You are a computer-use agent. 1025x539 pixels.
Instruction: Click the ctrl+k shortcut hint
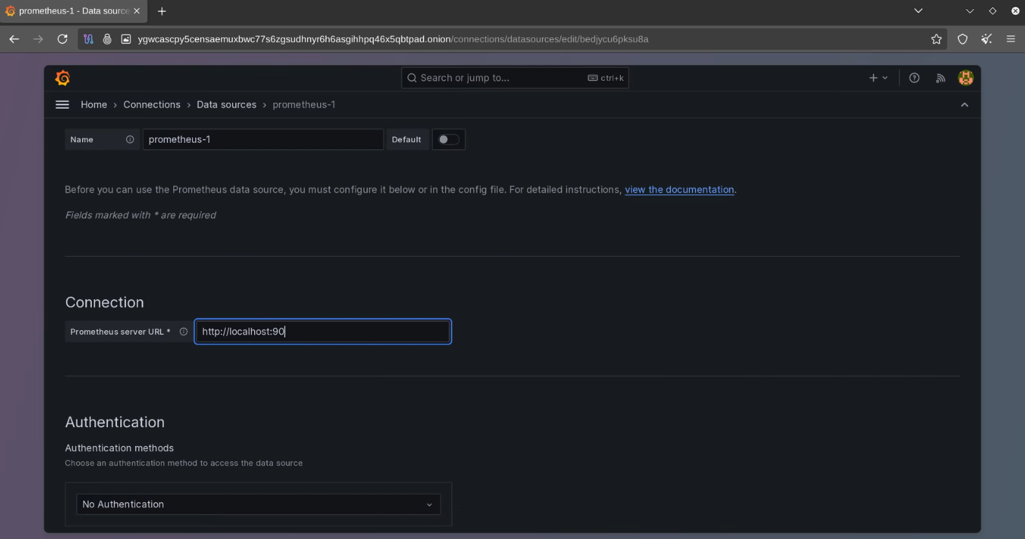606,78
